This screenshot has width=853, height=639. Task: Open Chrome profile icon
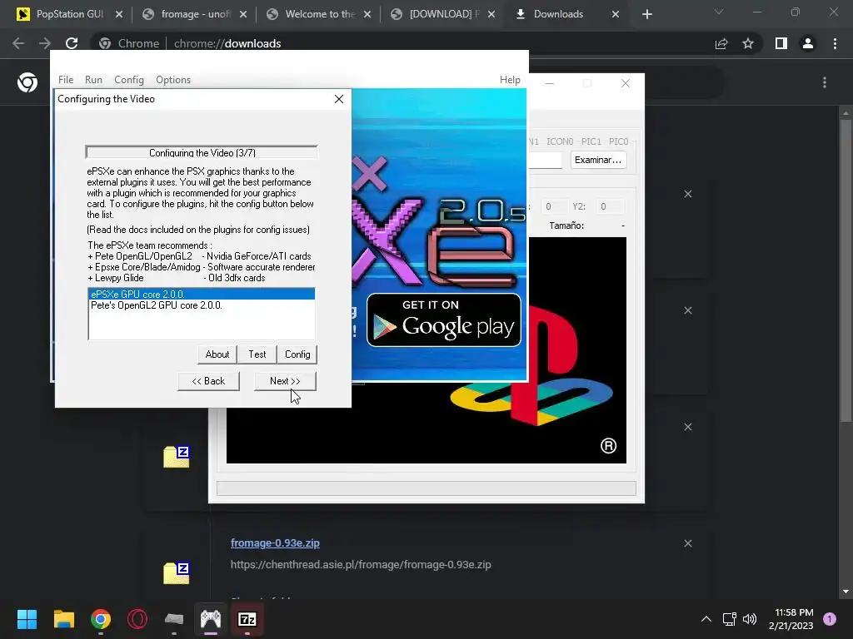(808, 43)
